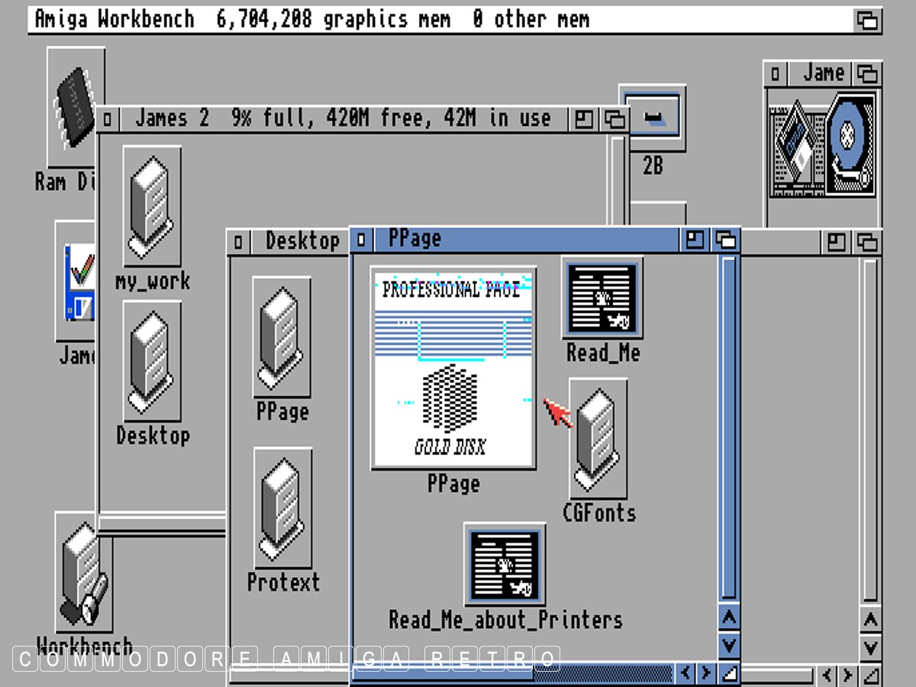Open the Read_Me document icon

(602, 298)
